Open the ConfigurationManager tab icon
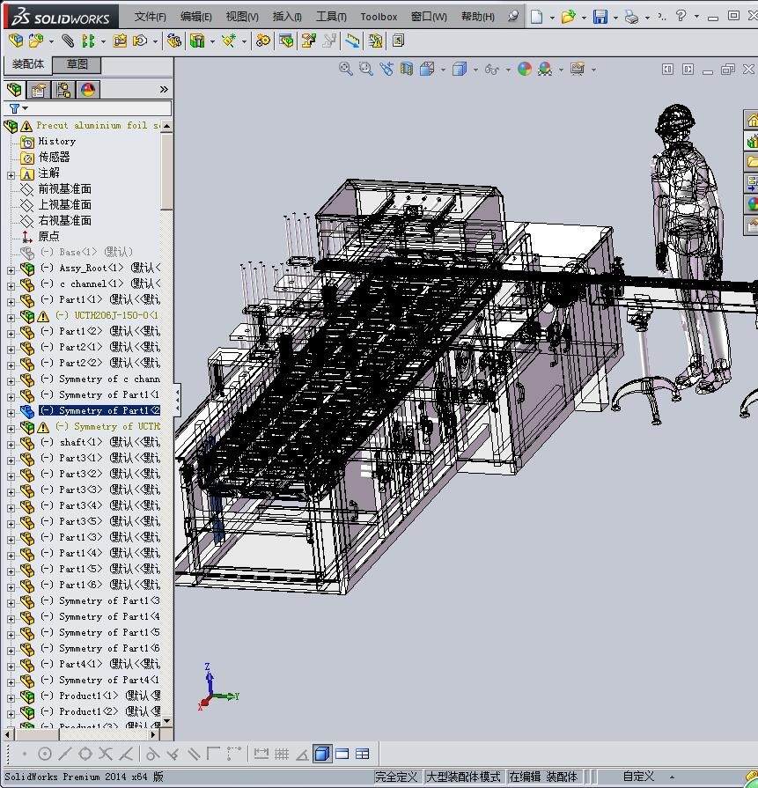 click(63, 90)
